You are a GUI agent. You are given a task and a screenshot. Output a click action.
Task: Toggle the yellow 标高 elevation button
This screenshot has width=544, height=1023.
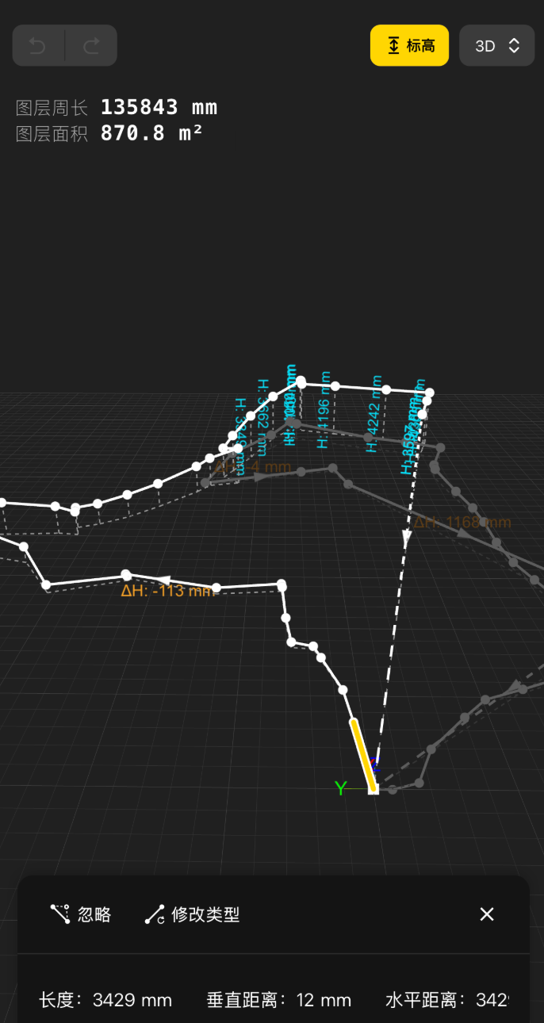[x=410, y=45]
